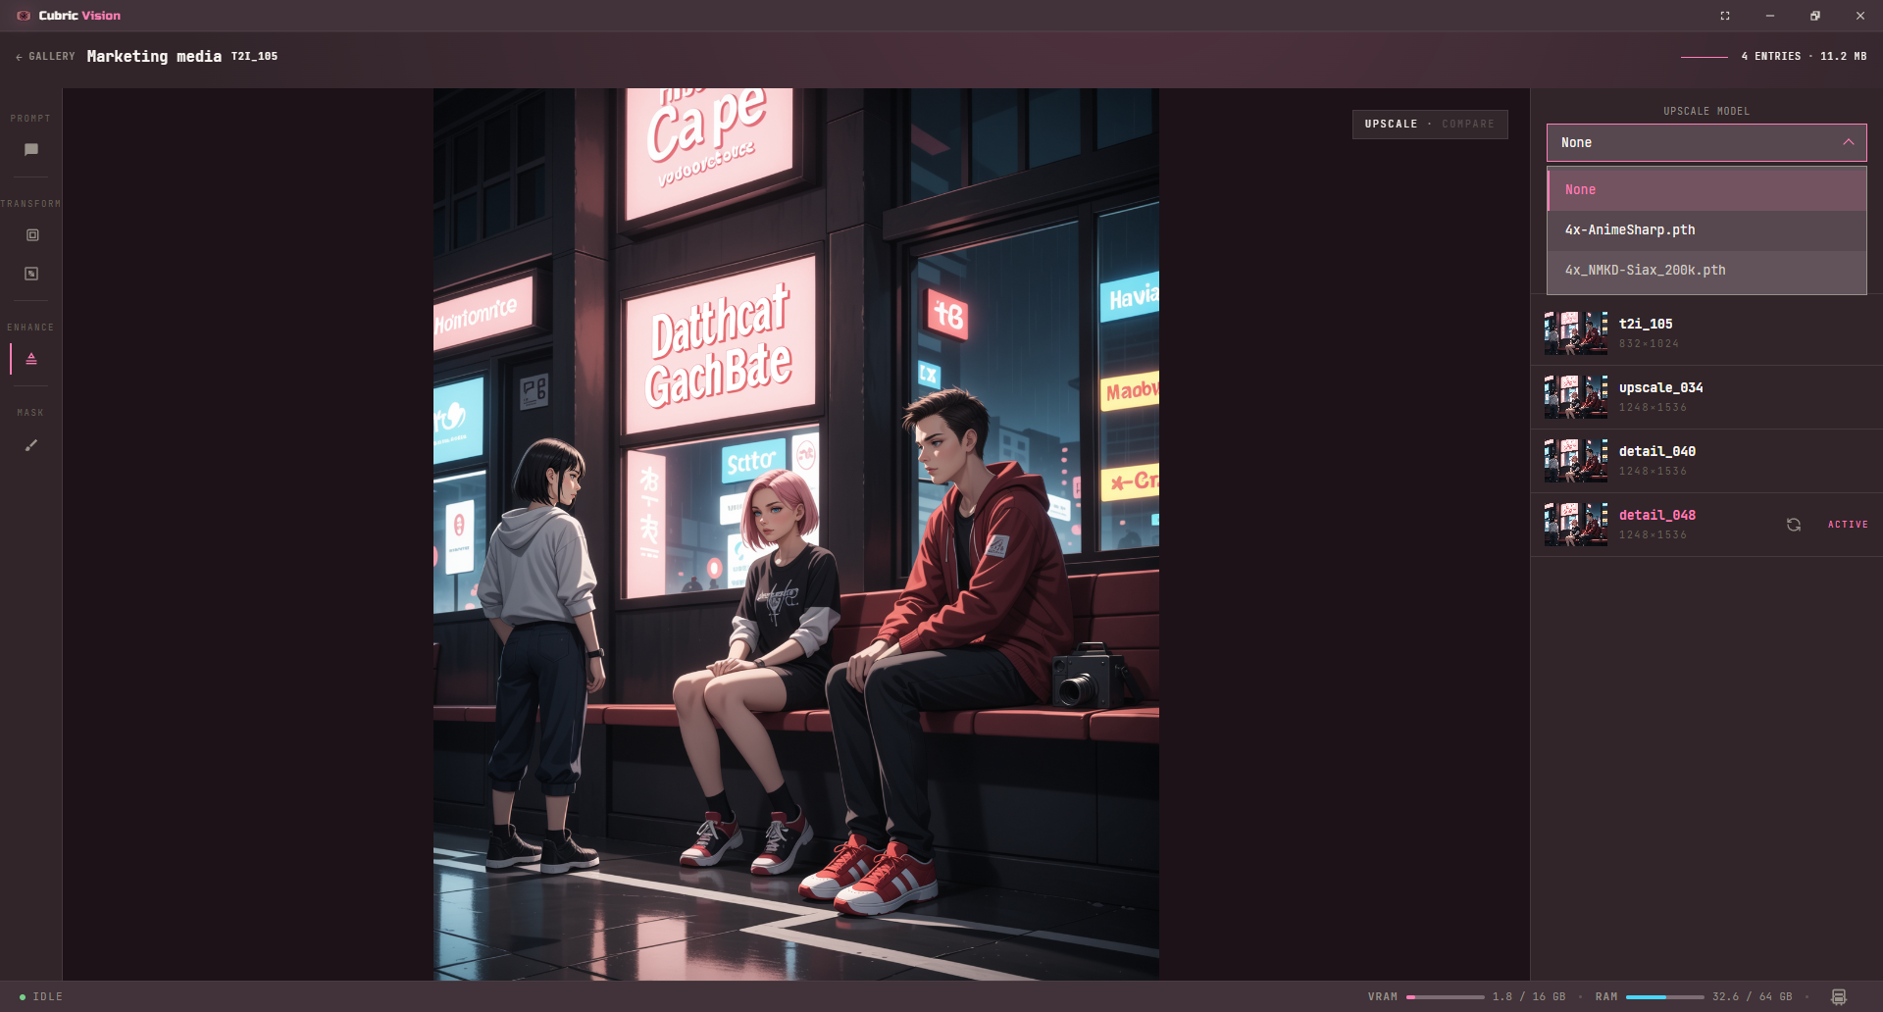Click the MASK section label
The height and width of the screenshot is (1012, 1883).
pyautogui.click(x=30, y=413)
